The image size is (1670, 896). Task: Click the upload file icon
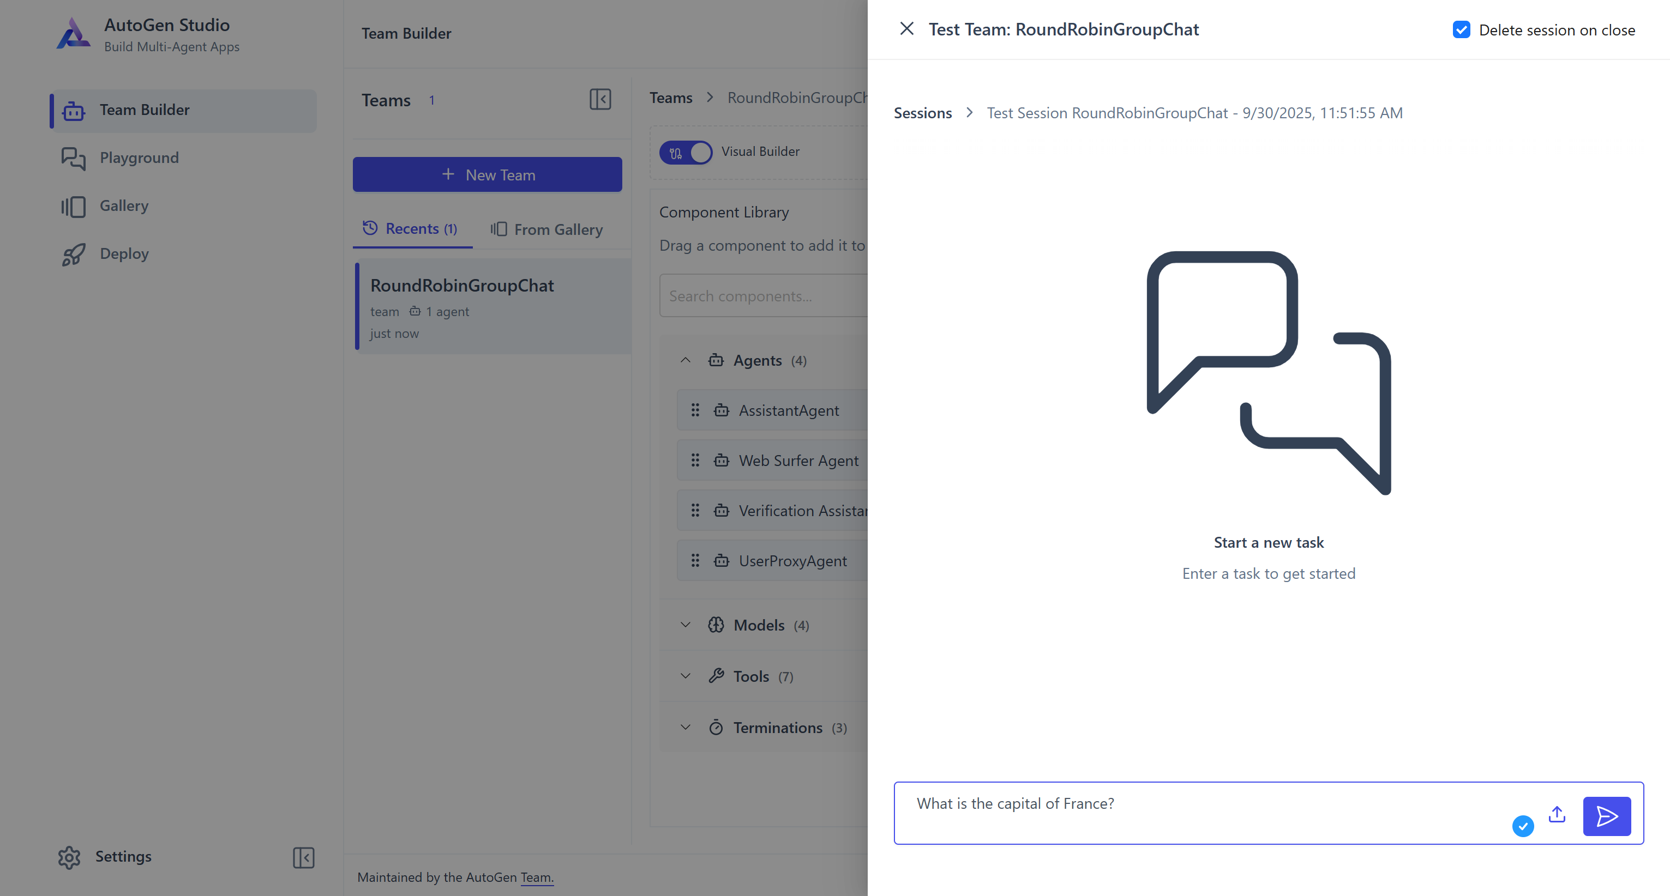(1557, 815)
